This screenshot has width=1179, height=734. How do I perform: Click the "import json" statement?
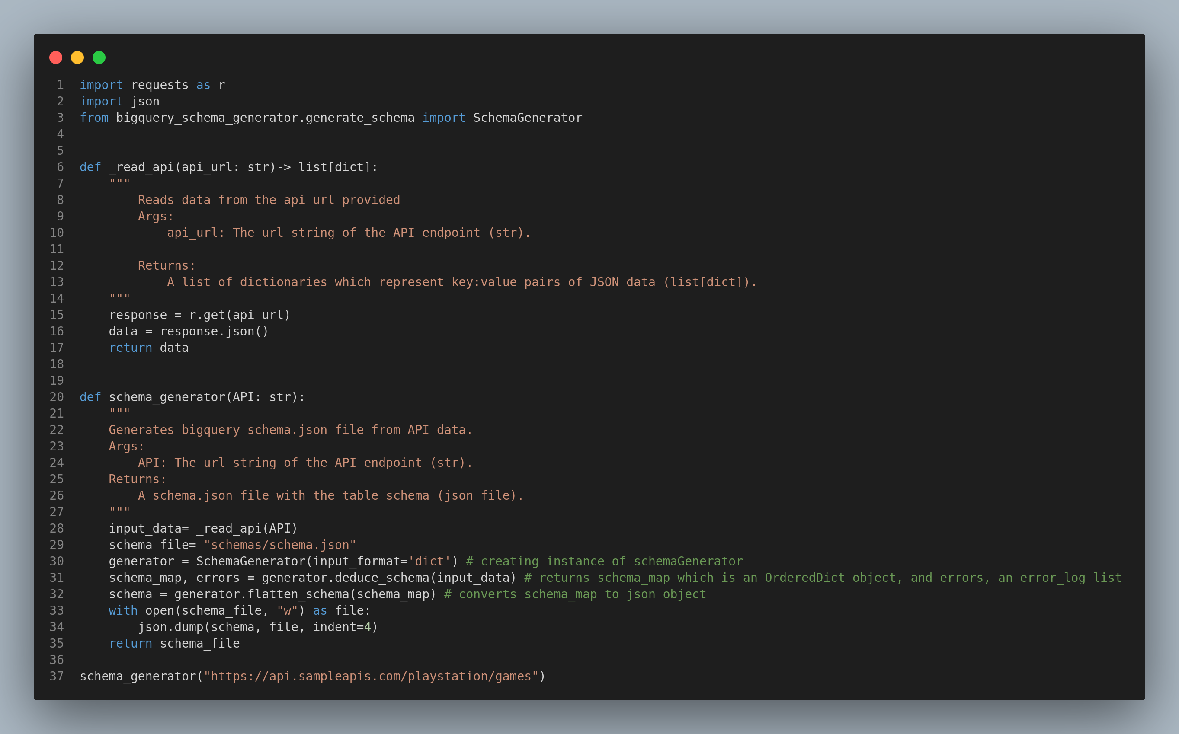click(119, 102)
